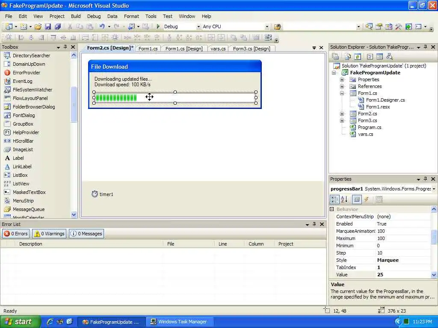Collapse the Form1.cs node
Screen dimensions: 438x328
click(342, 93)
